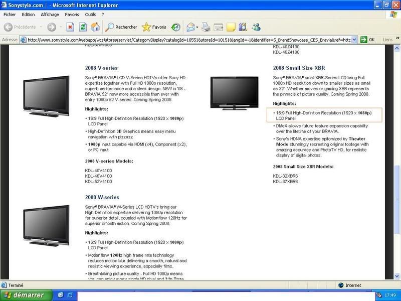This screenshot has width=401, height=301.
Task: Open the Outils menu
Action: [x=90, y=15]
